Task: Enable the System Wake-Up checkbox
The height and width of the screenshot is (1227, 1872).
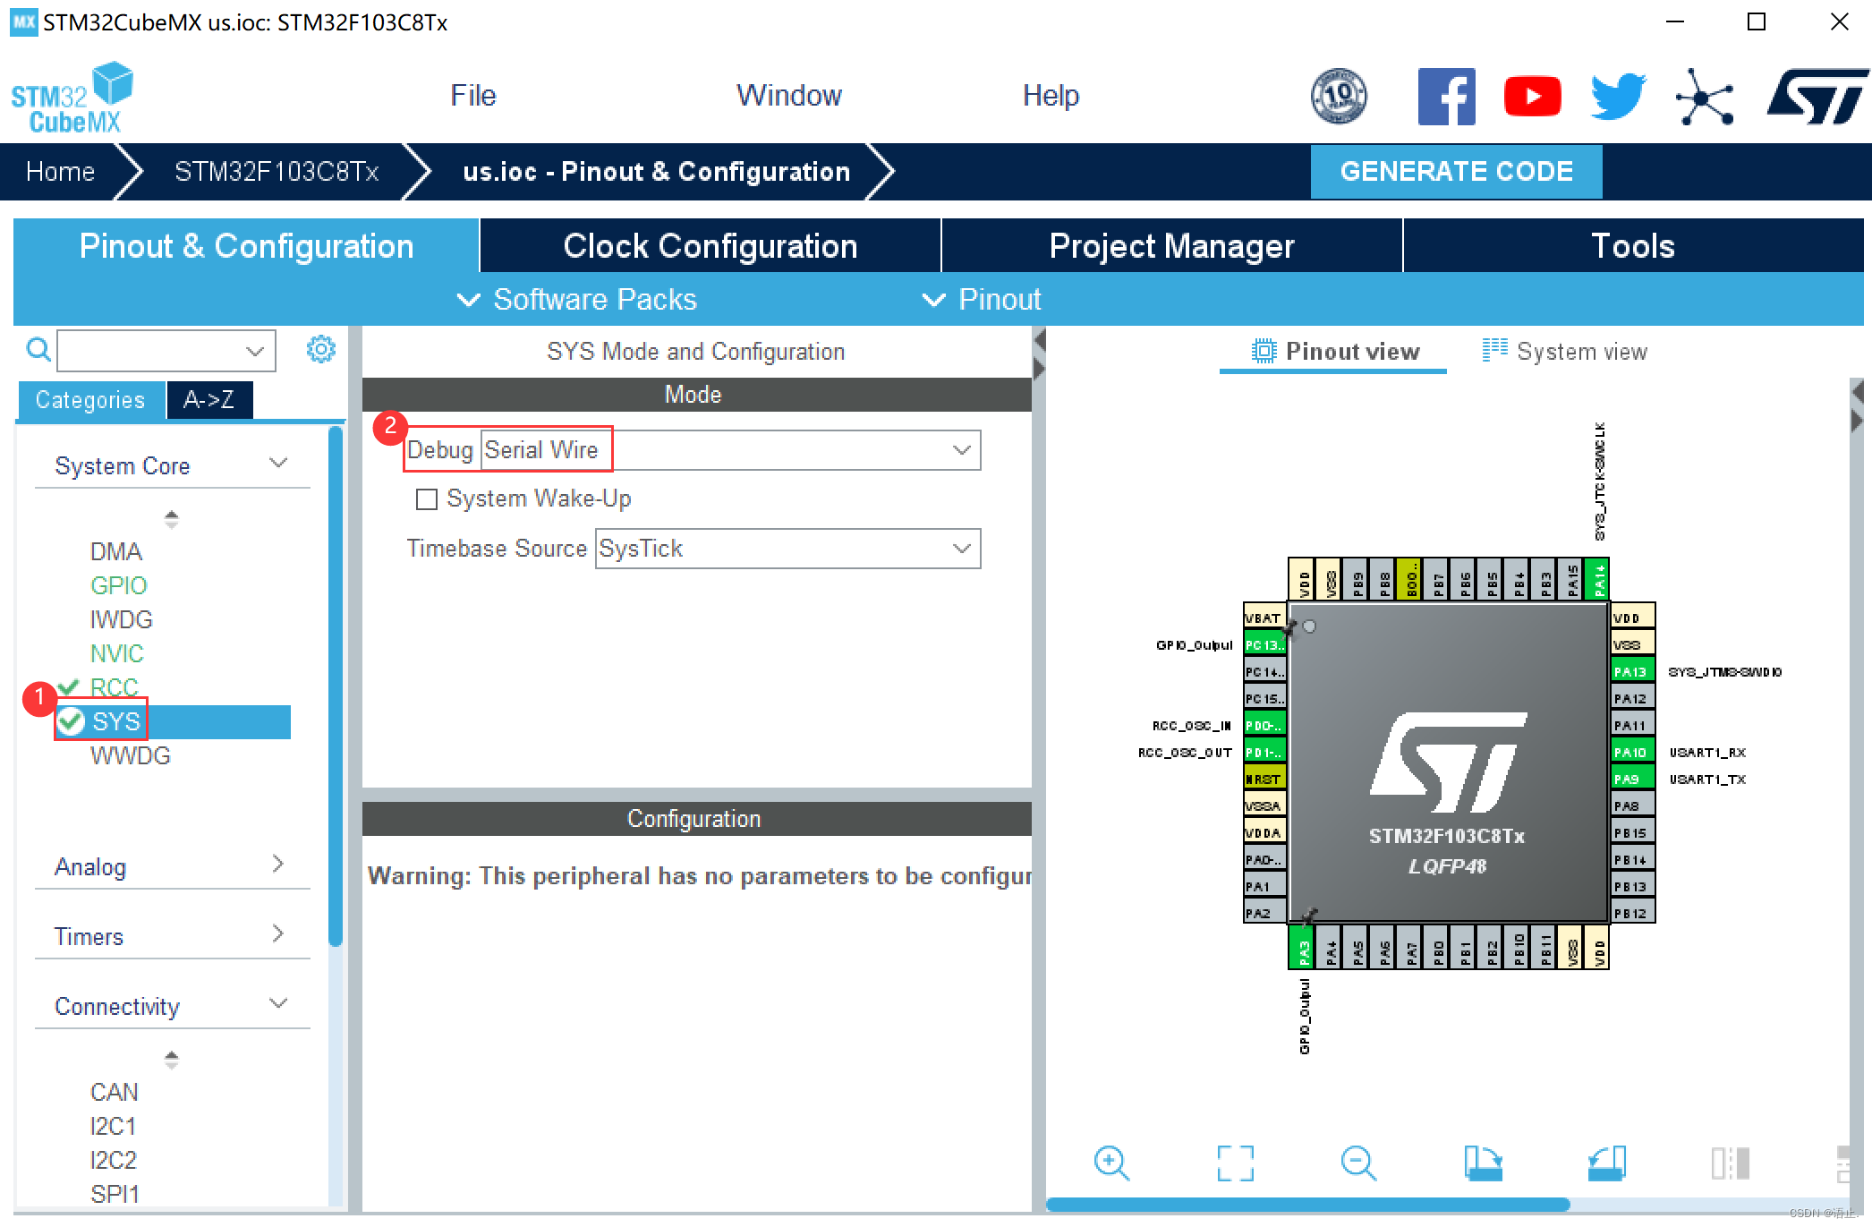Action: [427, 498]
